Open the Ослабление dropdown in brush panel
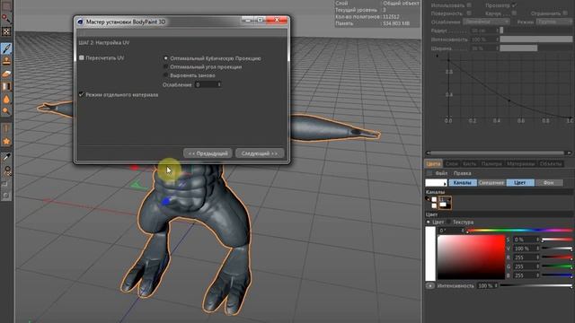 coord(486,22)
